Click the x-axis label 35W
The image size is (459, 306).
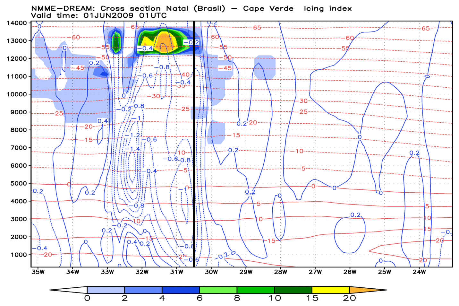[38, 272]
